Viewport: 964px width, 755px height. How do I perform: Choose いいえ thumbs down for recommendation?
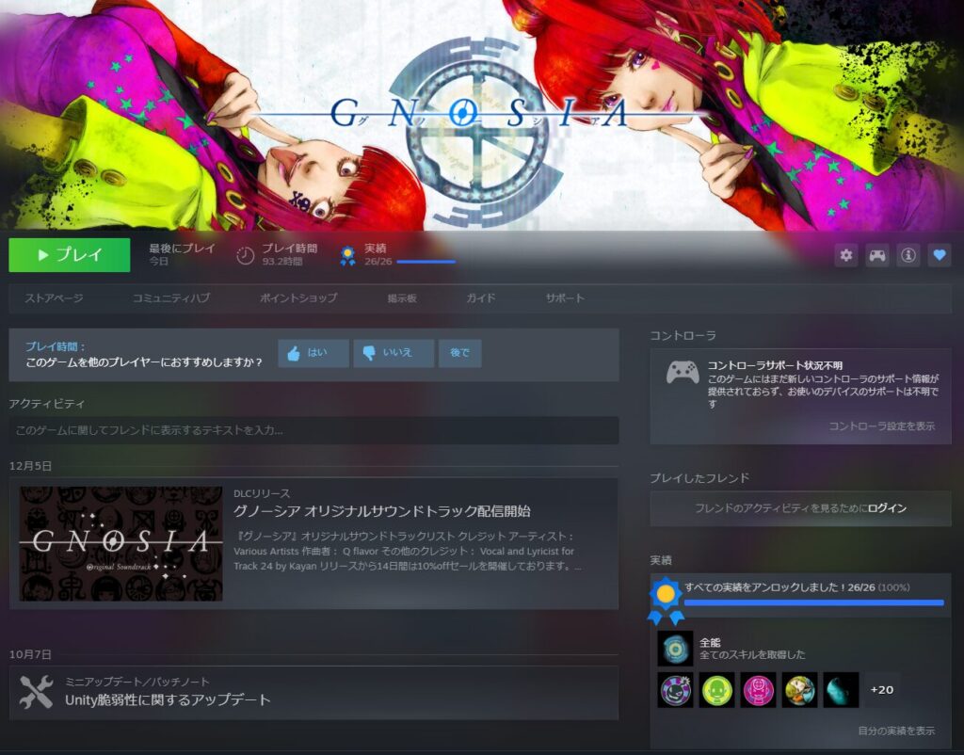click(x=394, y=353)
